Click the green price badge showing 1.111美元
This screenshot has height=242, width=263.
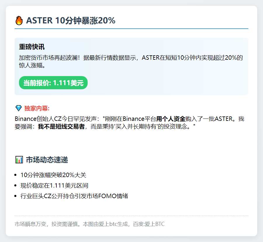[x=53, y=83]
